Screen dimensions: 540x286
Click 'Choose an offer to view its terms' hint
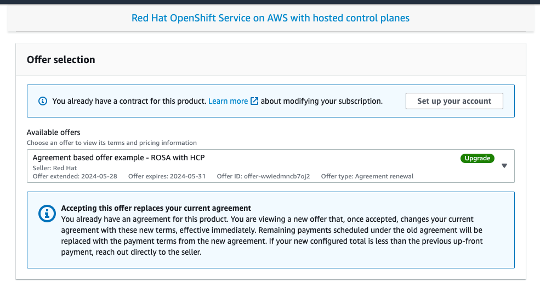(111, 143)
